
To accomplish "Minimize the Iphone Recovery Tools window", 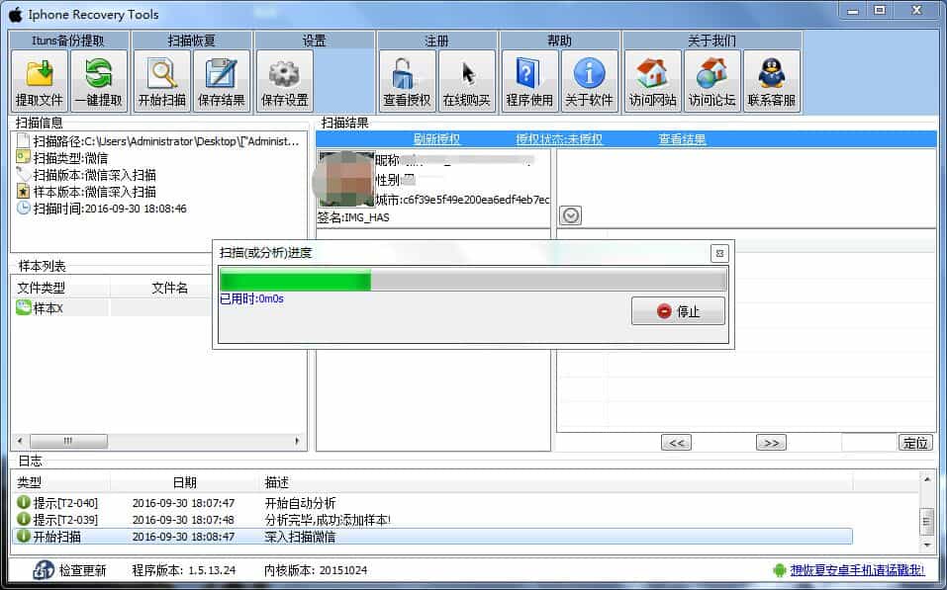I will (853, 11).
